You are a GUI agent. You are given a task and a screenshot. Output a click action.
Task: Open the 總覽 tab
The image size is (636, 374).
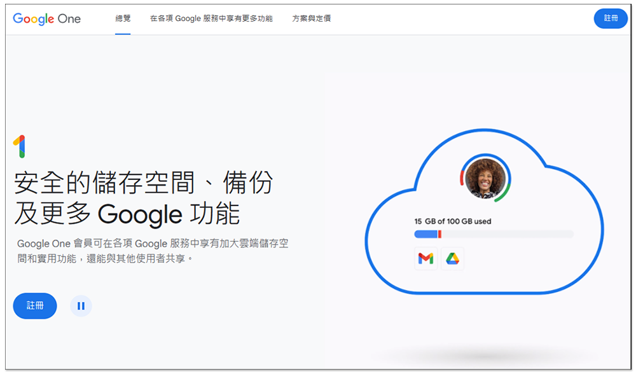pyautogui.click(x=123, y=18)
